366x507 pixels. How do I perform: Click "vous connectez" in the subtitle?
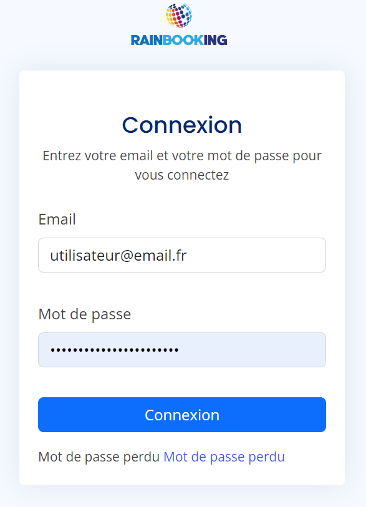coord(182,175)
